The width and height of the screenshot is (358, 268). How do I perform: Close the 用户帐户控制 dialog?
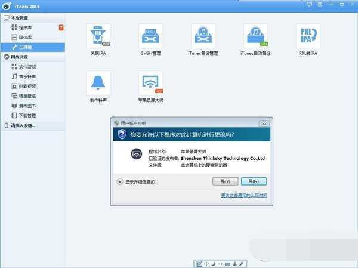tap(264, 124)
